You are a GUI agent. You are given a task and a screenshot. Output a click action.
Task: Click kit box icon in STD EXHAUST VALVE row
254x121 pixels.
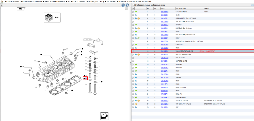(x=136, y=104)
